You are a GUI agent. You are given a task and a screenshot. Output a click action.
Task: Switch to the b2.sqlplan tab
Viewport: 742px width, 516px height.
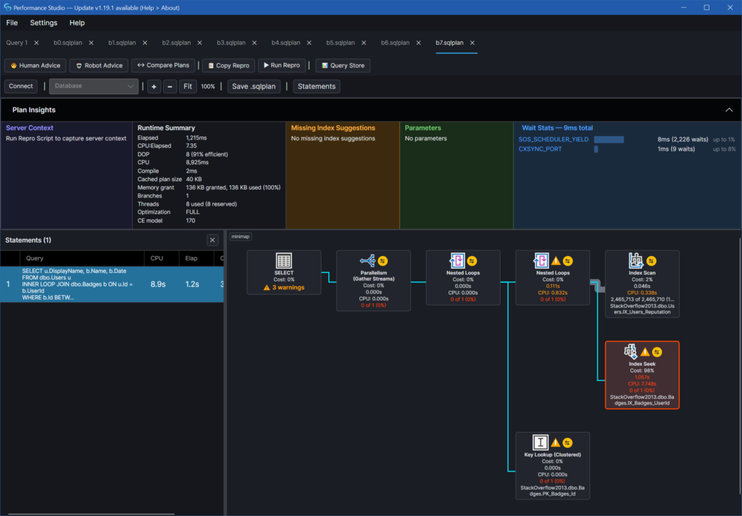(x=177, y=43)
